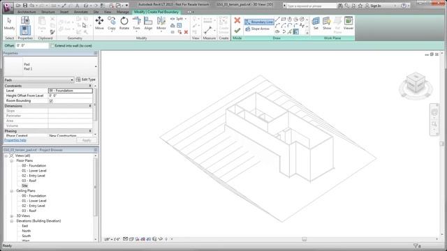The image size is (447, 251).
Task: Collapse the Phasing section
Action: click(x=90, y=131)
